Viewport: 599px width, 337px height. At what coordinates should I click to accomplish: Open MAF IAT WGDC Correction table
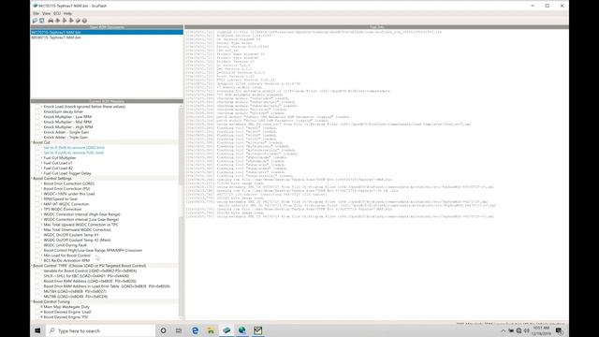pyautogui.click(x=66, y=204)
